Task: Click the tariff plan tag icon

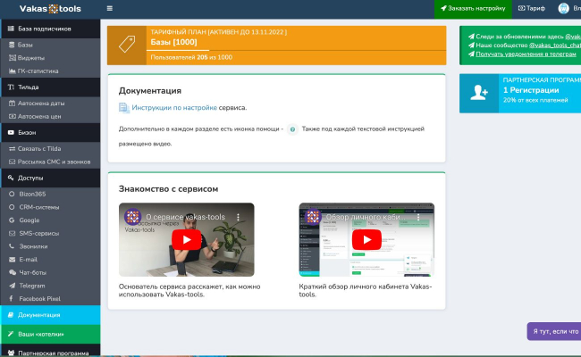Action: coord(127,45)
